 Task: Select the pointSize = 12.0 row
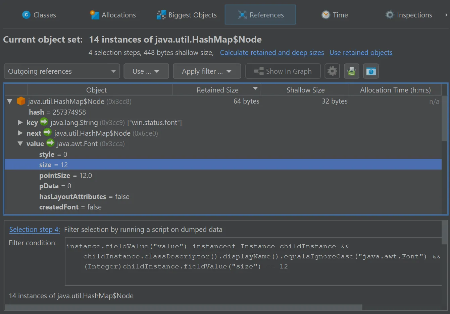(x=223, y=176)
